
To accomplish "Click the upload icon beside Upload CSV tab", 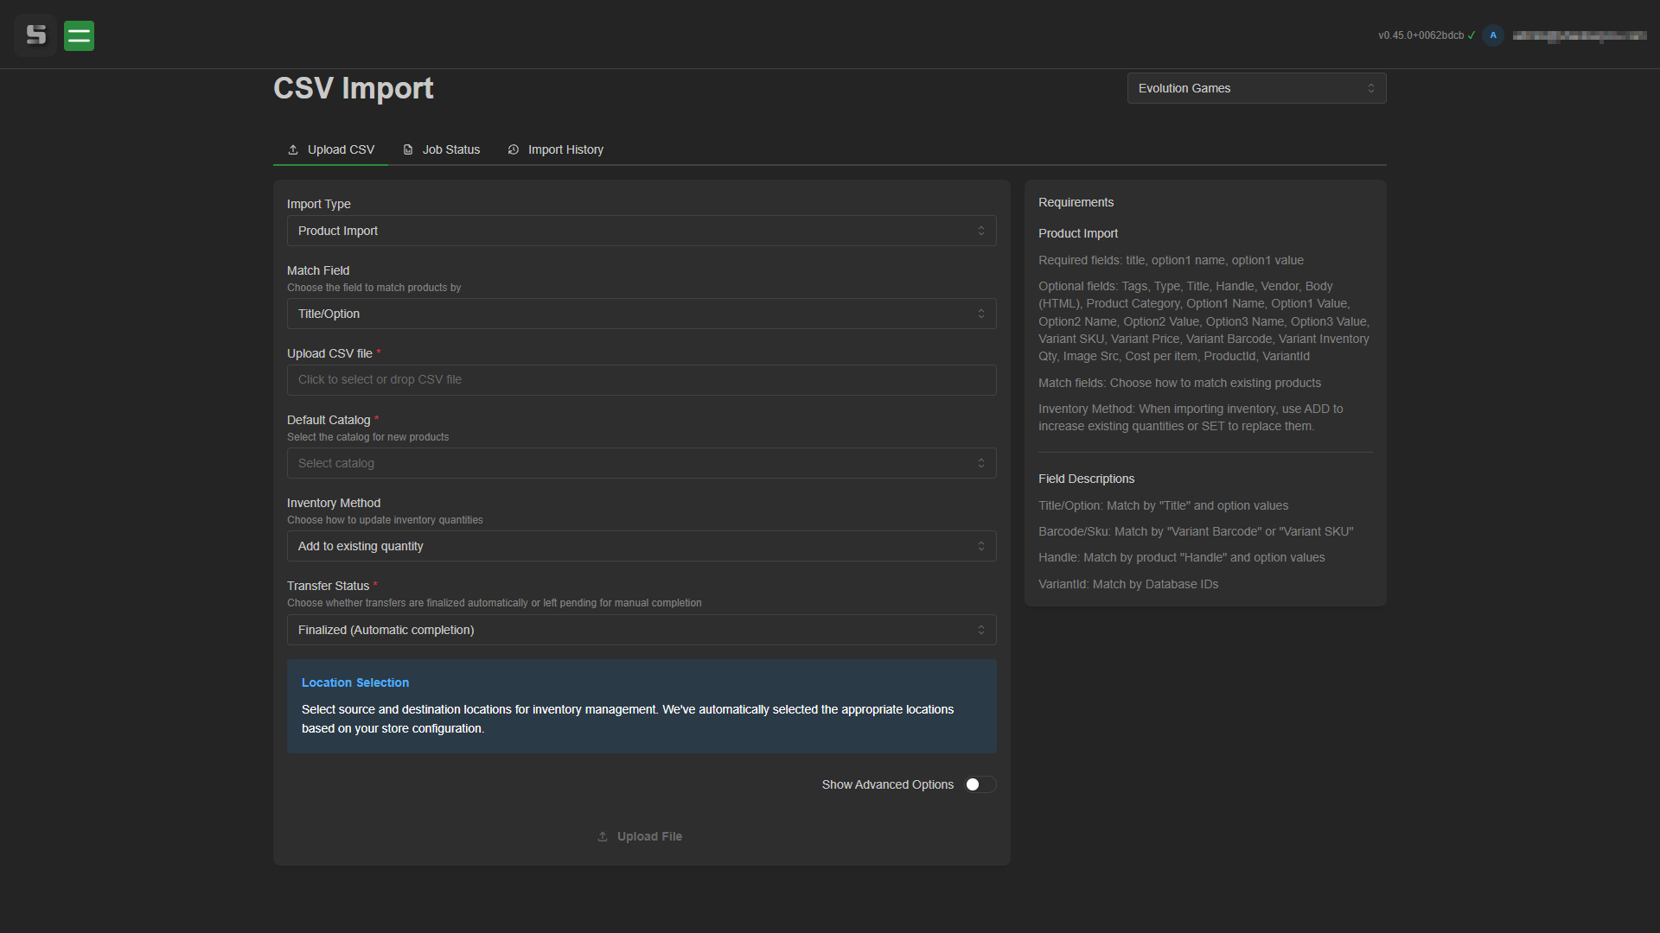I will click(292, 149).
